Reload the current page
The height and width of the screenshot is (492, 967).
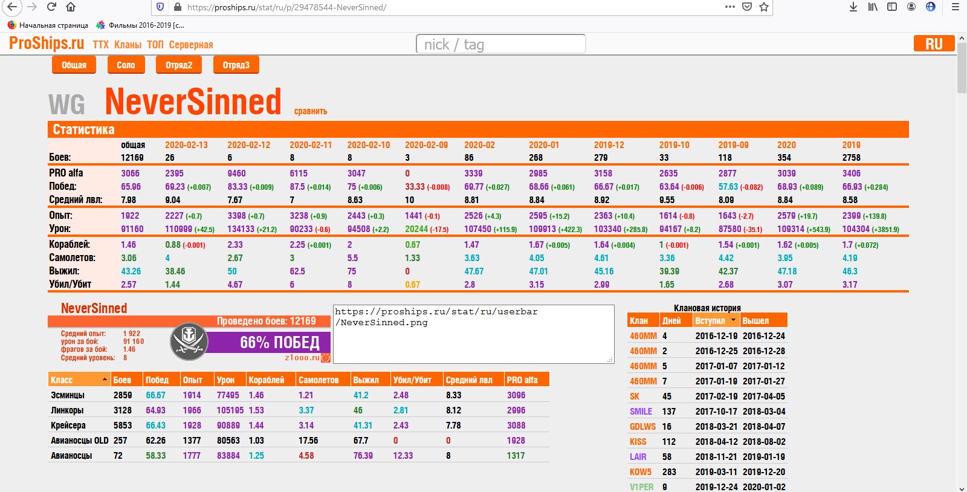click(x=51, y=7)
